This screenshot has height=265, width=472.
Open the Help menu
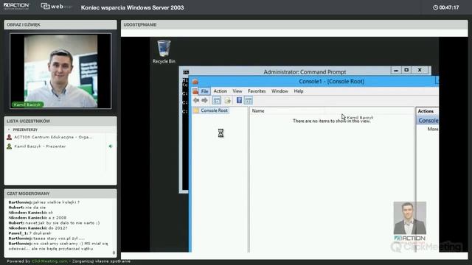299,91
